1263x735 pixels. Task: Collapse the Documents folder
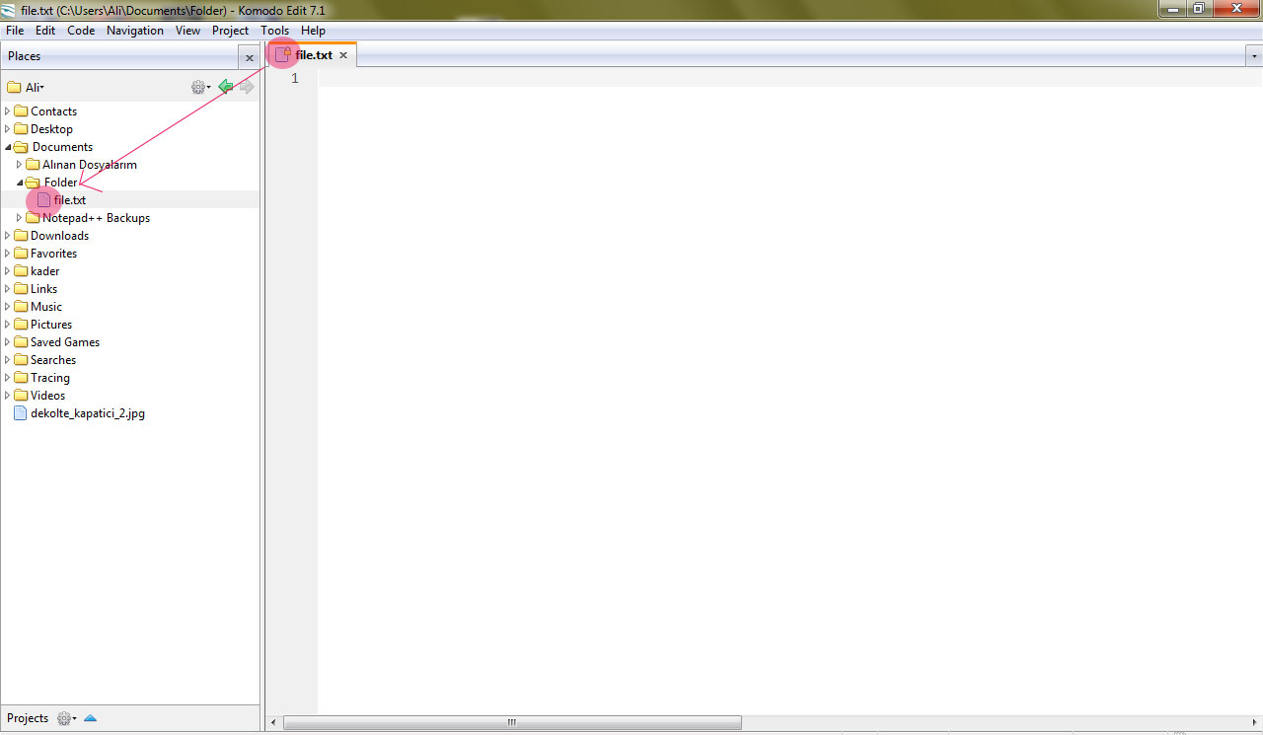pyautogui.click(x=8, y=146)
